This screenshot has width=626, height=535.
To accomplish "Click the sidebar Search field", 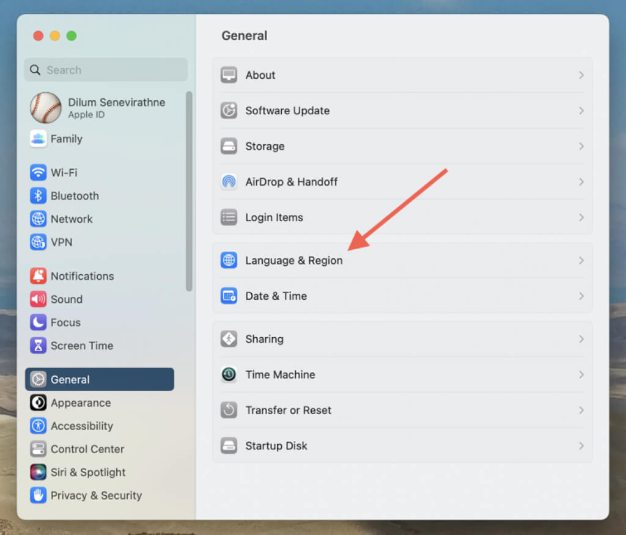I will click(106, 70).
